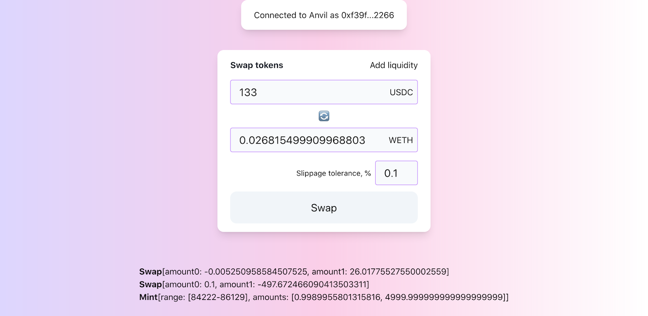Click the Slippage tolerance label text
This screenshot has height=316, width=648.
coord(333,173)
